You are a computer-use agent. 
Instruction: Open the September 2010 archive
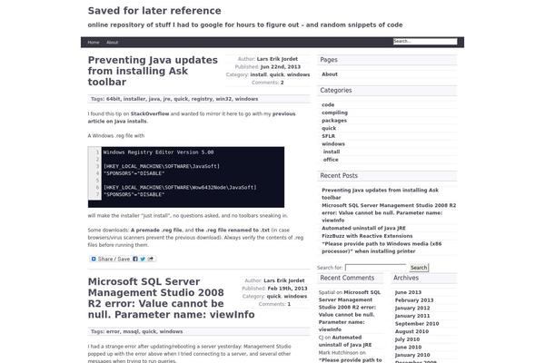click(x=417, y=324)
